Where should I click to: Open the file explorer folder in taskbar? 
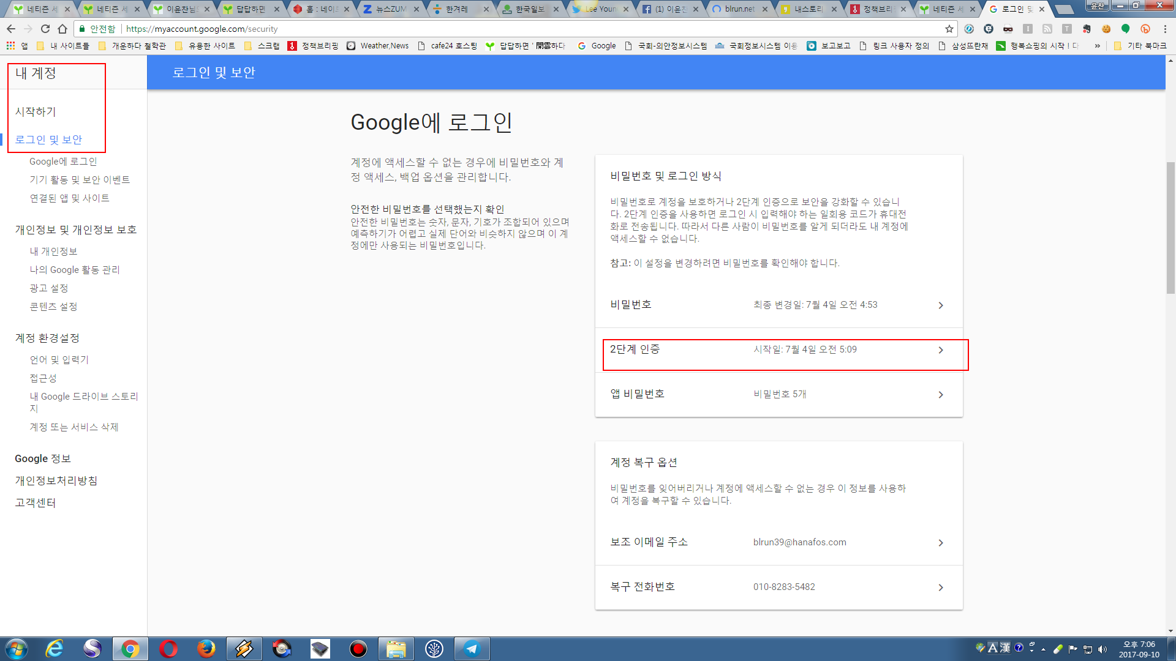396,649
